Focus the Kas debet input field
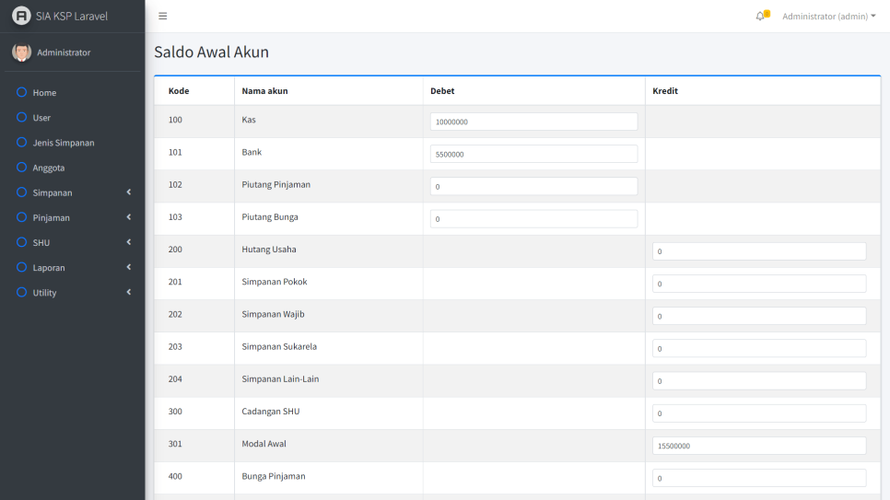890x500 pixels. [x=533, y=122]
